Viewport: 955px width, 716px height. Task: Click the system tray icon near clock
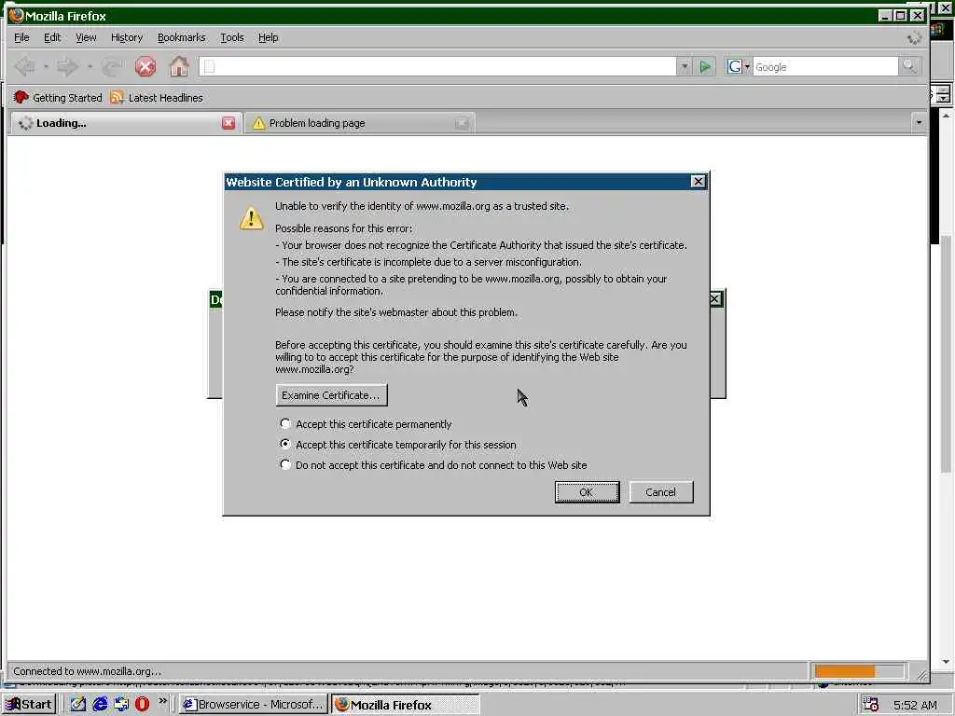tap(871, 705)
